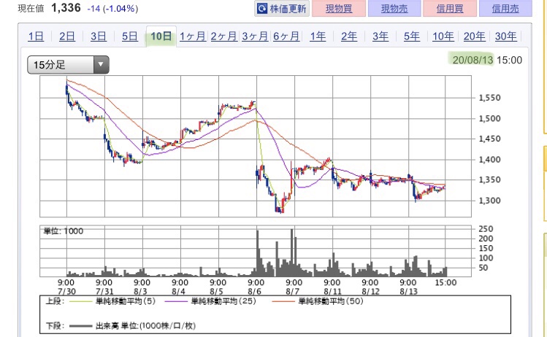The height and width of the screenshot is (337, 547).
Task: Select the 2日 period tab
Action: coord(67,36)
